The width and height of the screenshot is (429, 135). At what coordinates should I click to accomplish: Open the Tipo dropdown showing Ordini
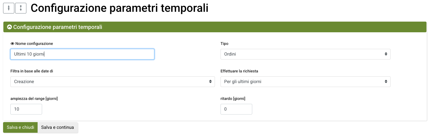[x=305, y=54]
